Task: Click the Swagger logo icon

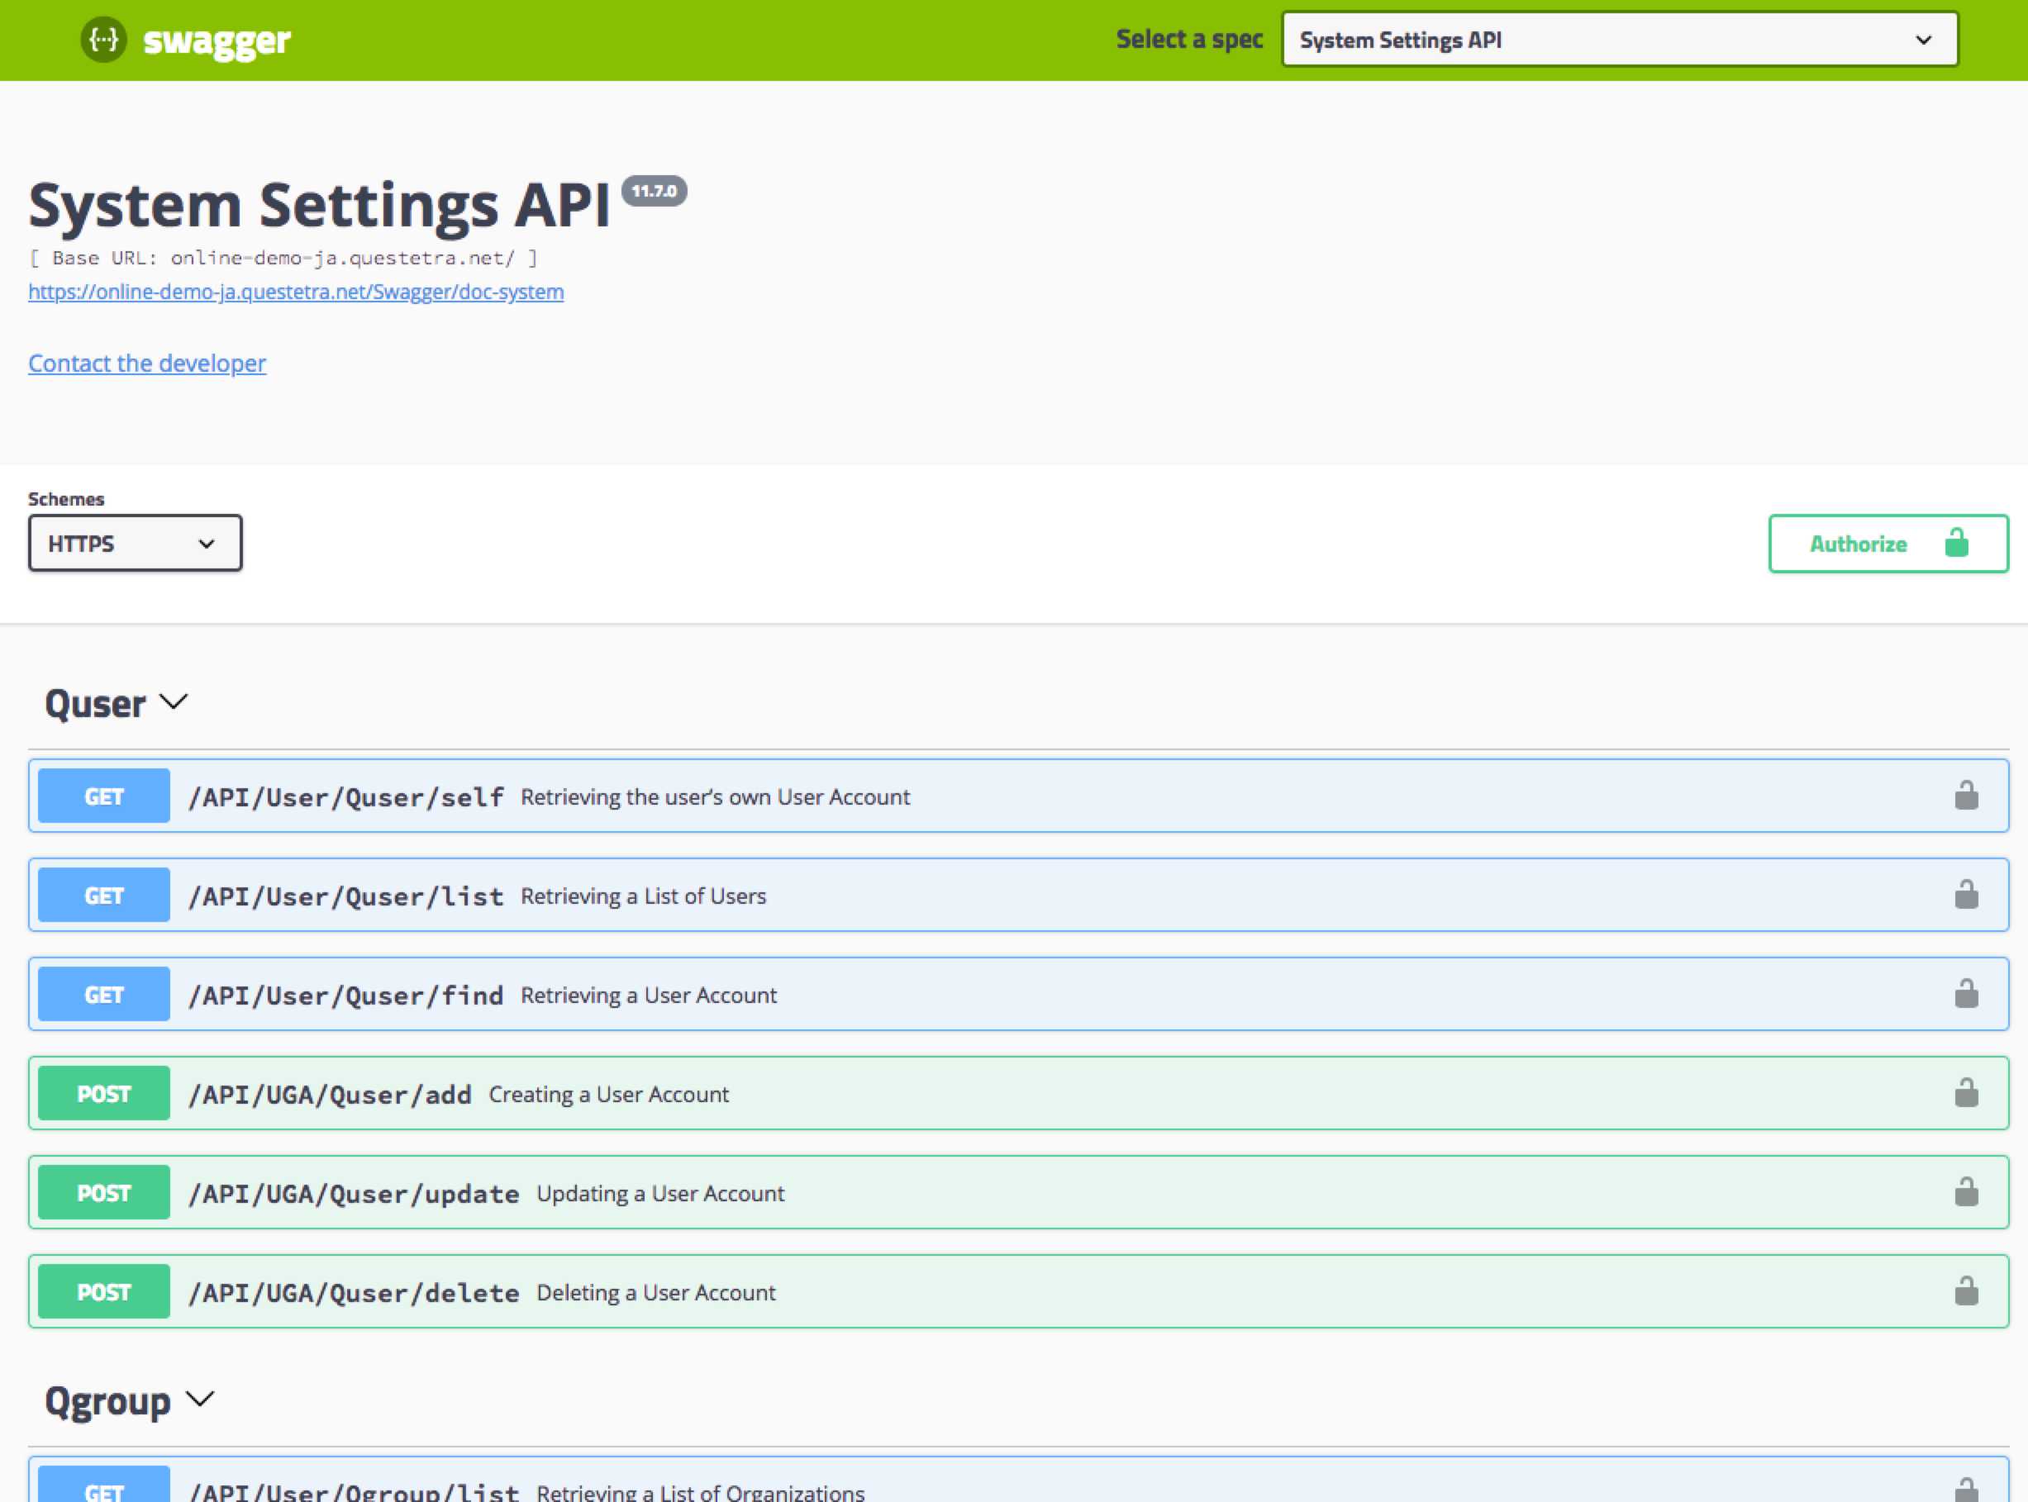Action: pos(103,40)
